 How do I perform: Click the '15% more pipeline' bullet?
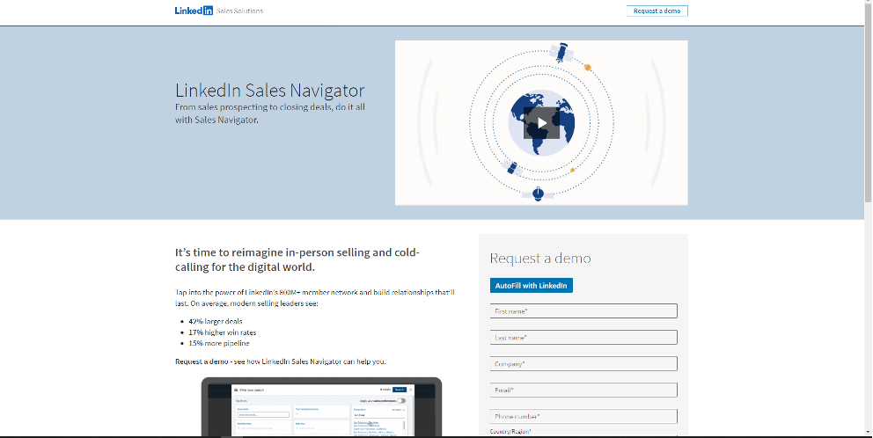219,343
